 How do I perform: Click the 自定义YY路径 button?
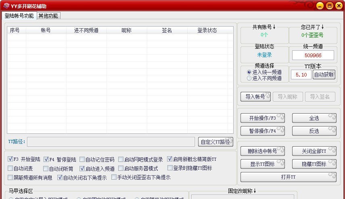[x=215, y=142]
